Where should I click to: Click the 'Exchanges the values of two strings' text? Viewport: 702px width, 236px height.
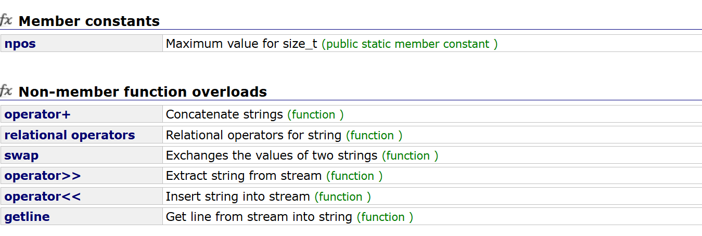pyautogui.click(x=272, y=155)
